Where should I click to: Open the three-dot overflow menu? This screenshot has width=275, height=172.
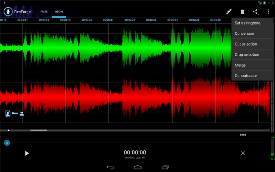268,12
